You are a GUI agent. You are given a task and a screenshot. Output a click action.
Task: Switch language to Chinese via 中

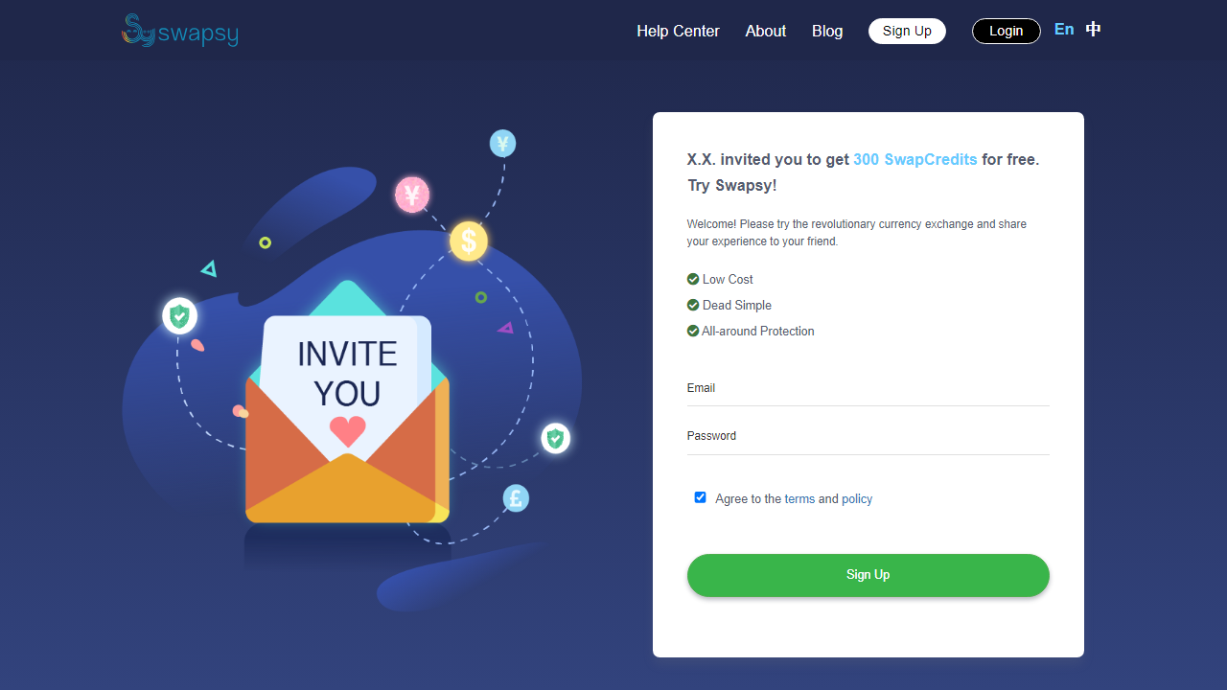point(1093,30)
